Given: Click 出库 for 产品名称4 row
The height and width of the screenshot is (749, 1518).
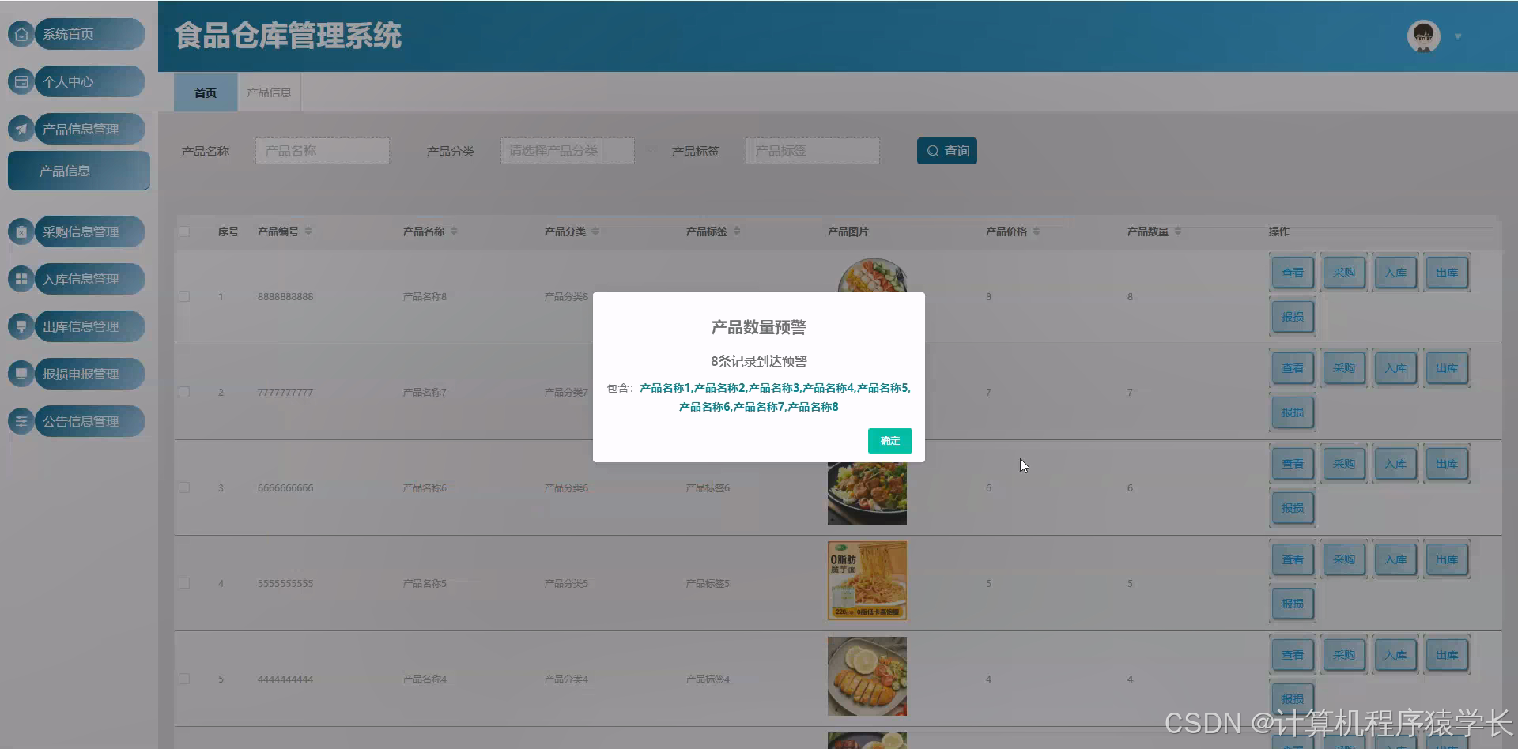Looking at the screenshot, I should point(1447,655).
